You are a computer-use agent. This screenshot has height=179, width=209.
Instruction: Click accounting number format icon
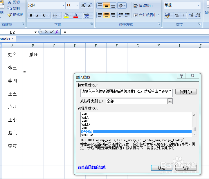pyautogui.click(x=167, y=15)
